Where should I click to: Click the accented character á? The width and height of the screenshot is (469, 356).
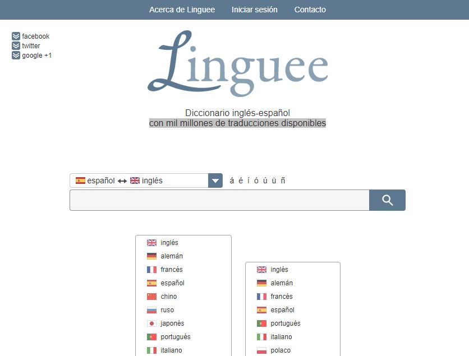231,180
